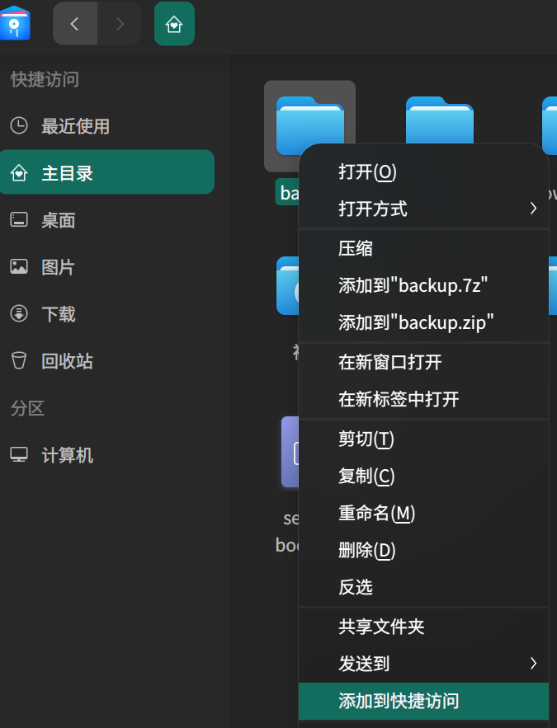Open 桌面 in the sidebar

[107, 219]
